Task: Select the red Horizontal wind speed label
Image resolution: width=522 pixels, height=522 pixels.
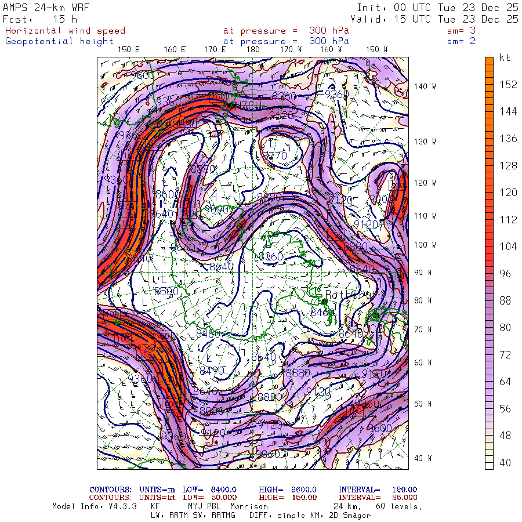Action: 65,31
